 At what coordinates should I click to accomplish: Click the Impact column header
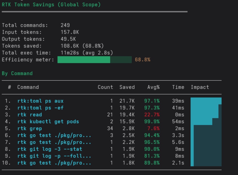click(x=200, y=87)
